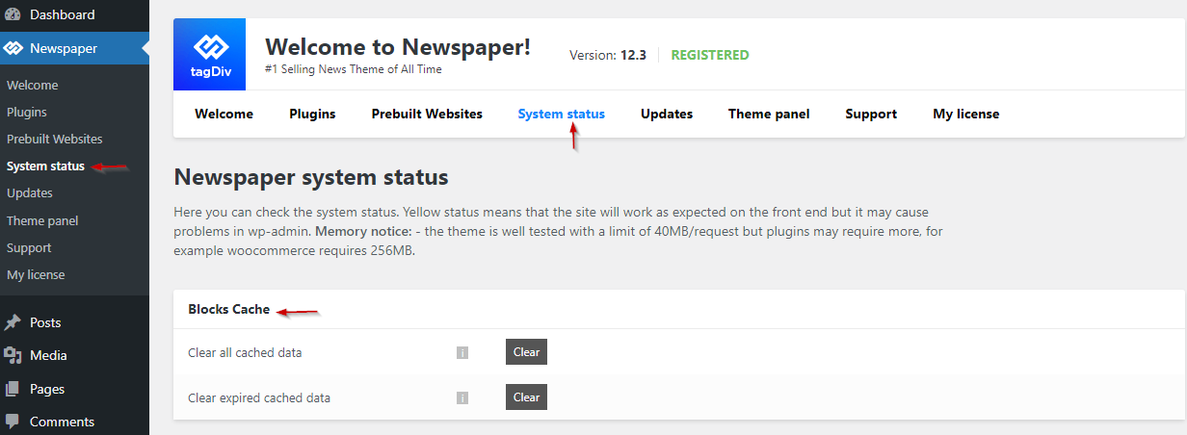Click the Clear expired cached data label
Viewport: 1187px width, 435px height.
[259, 397]
